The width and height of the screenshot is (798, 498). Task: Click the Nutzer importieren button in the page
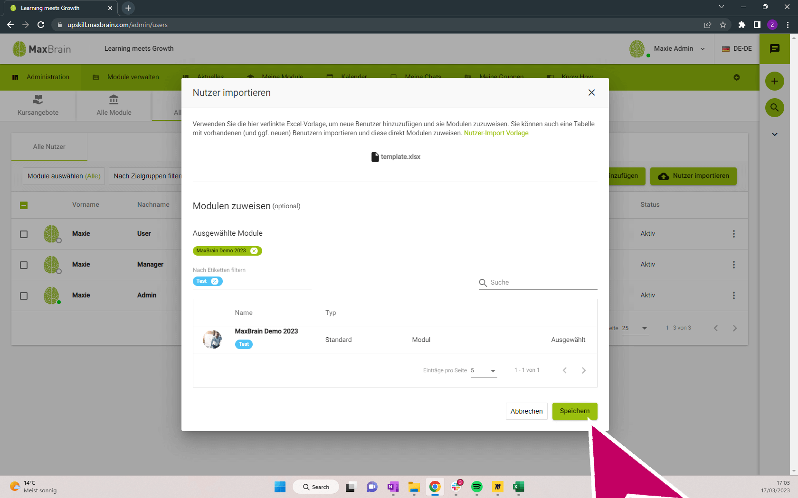pos(693,176)
